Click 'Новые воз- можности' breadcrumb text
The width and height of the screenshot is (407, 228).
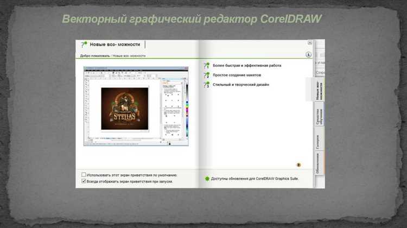click(129, 56)
